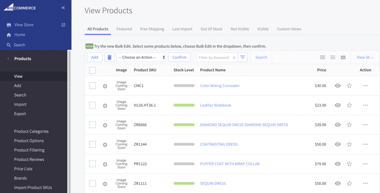Switch to the grid thumbnail view icon
This screenshot has width=380, height=193.
point(343,57)
